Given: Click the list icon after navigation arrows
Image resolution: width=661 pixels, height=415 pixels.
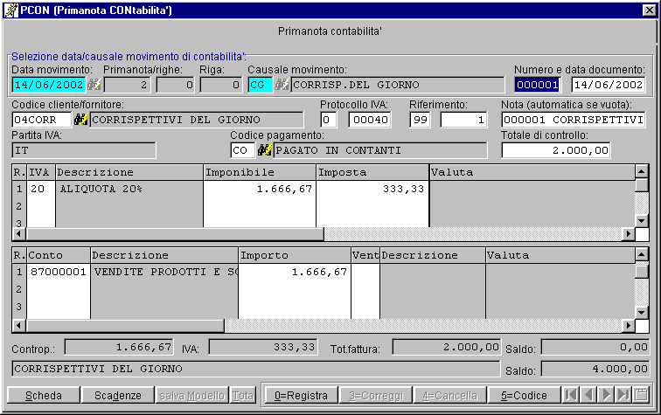Looking at the screenshot, I should click(x=640, y=396).
